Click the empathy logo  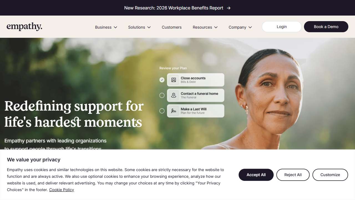pos(24,27)
